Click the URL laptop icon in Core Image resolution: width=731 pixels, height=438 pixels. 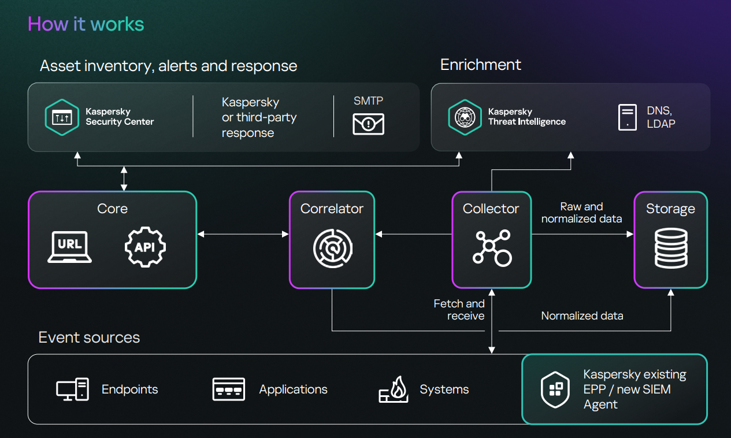tap(70, 247)
